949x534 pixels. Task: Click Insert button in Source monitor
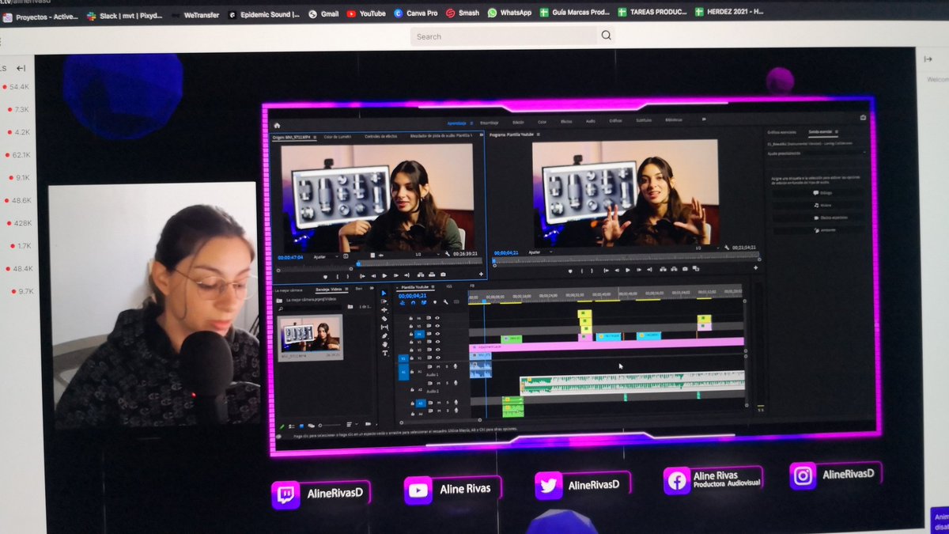(x=421, y=275)
